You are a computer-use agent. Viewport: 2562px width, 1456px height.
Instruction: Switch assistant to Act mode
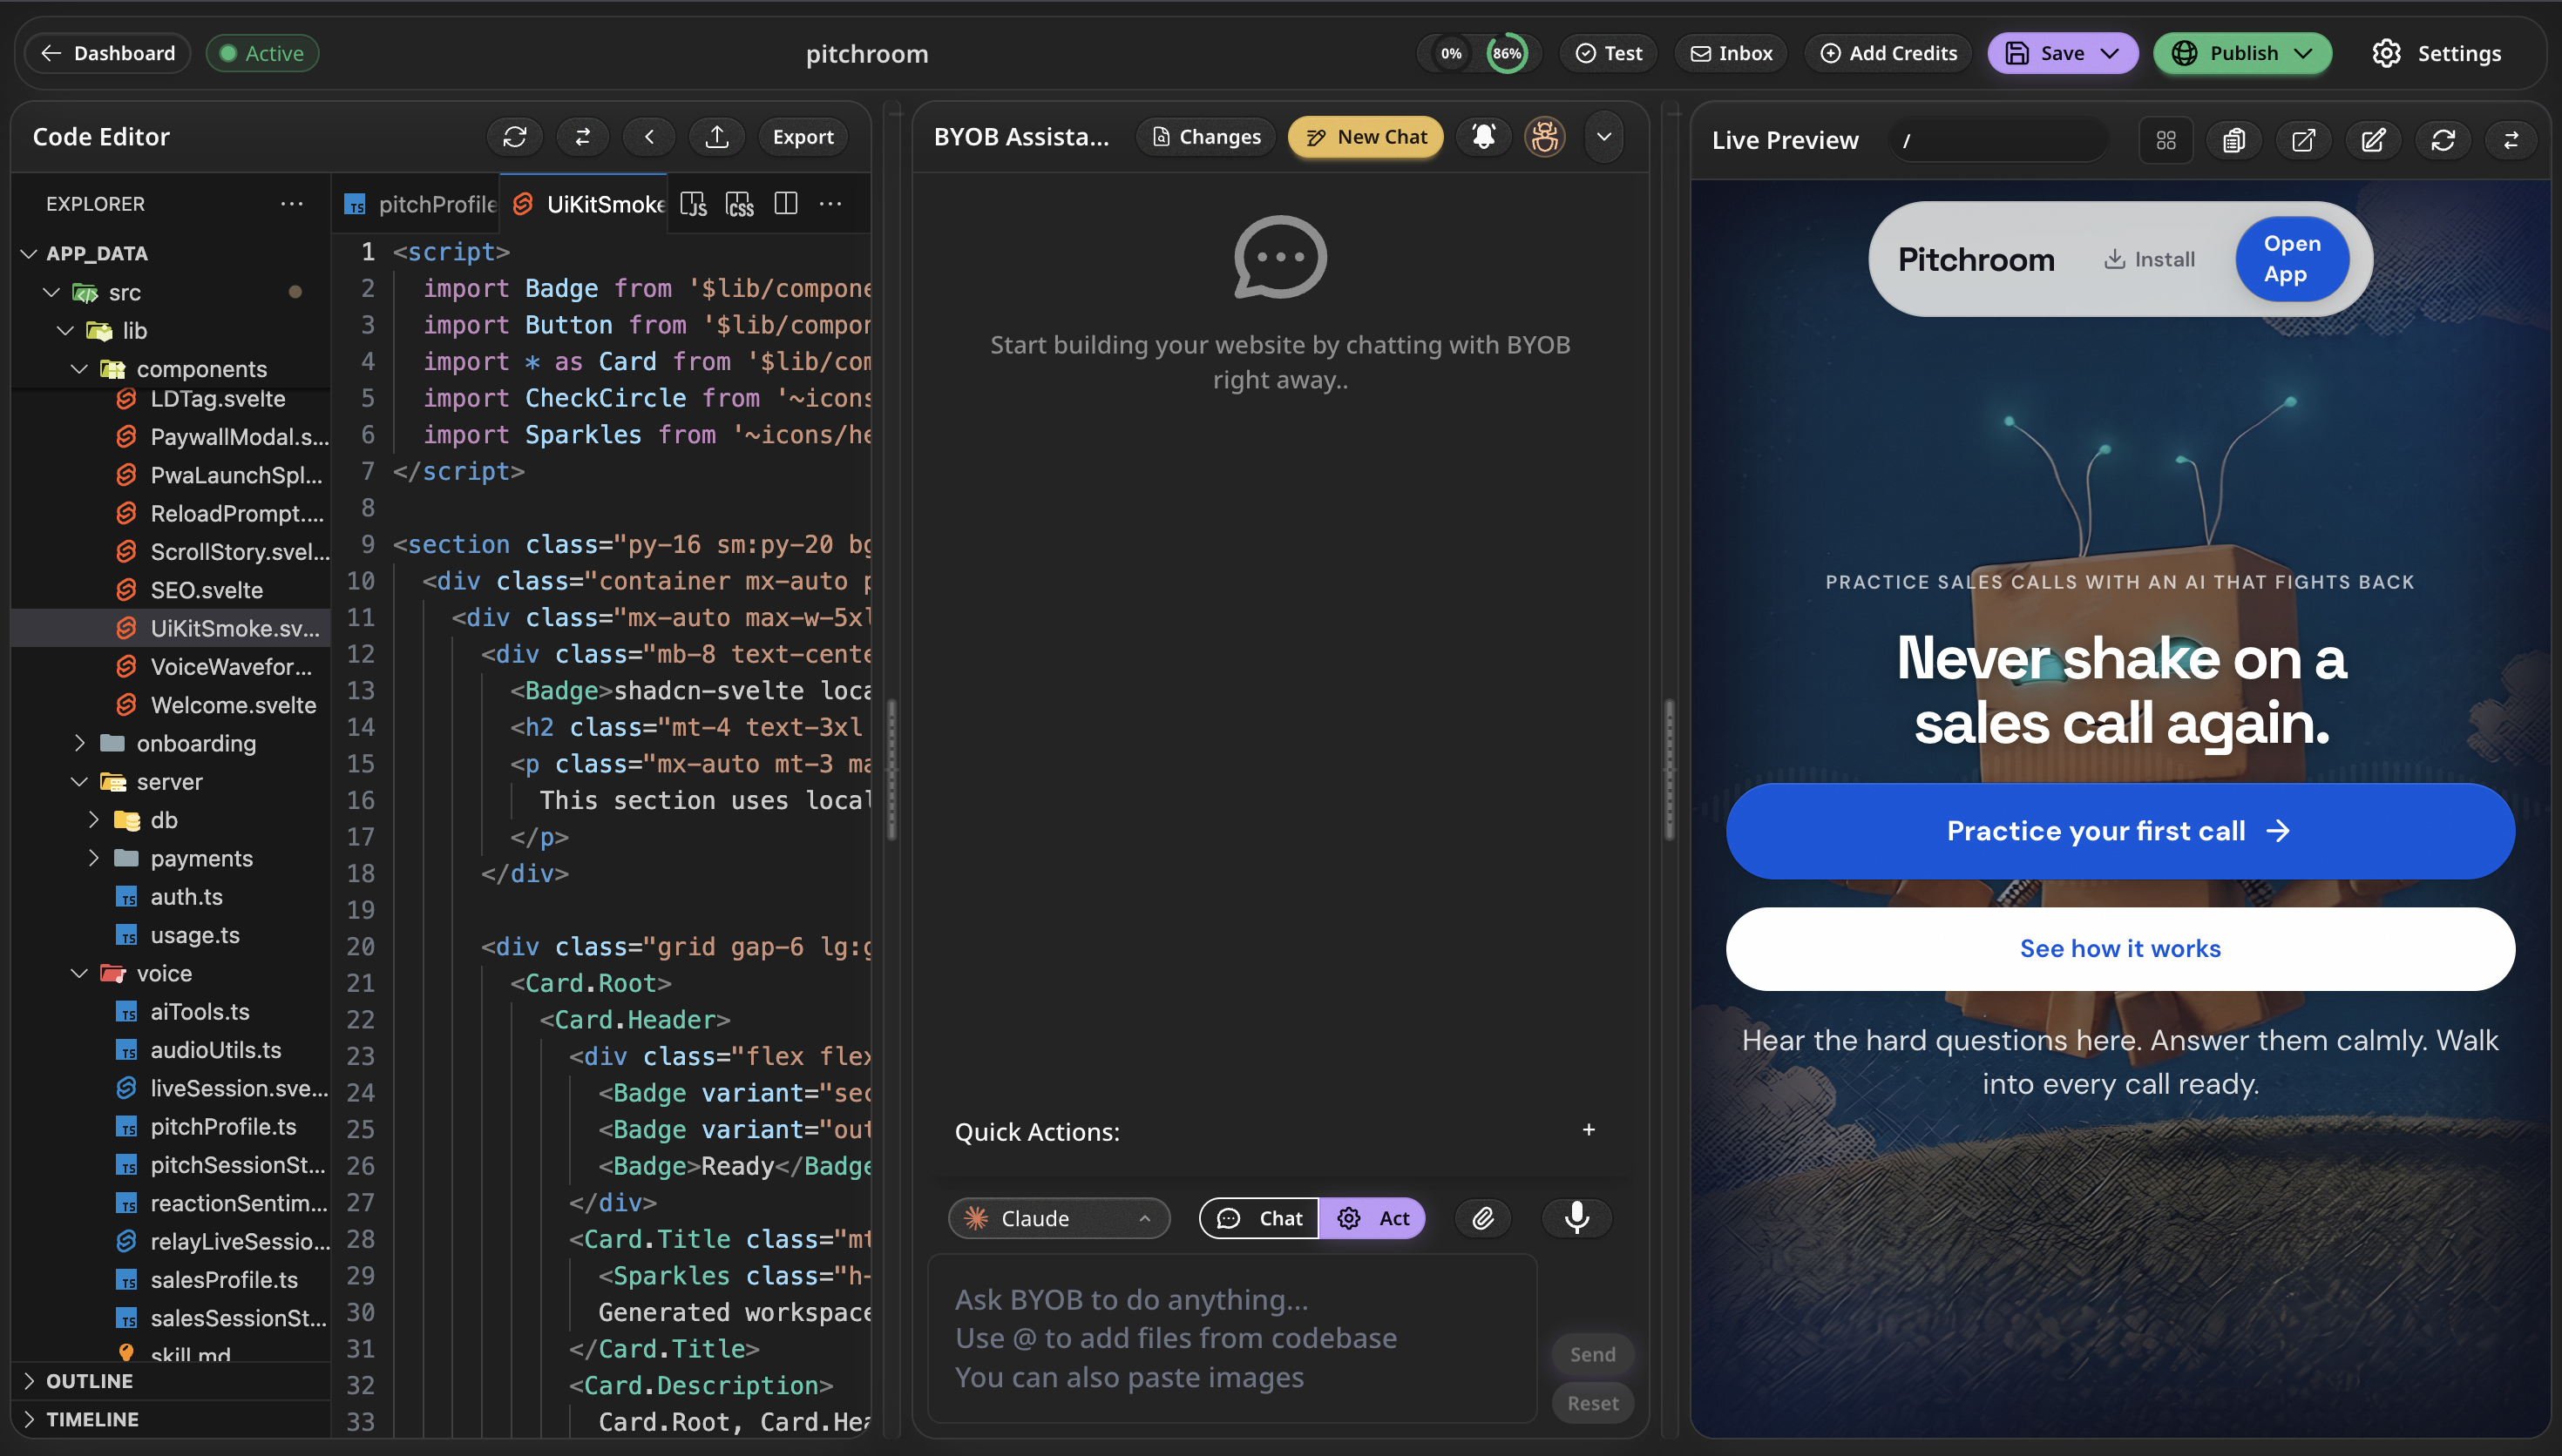(x=1372, y=1218)
